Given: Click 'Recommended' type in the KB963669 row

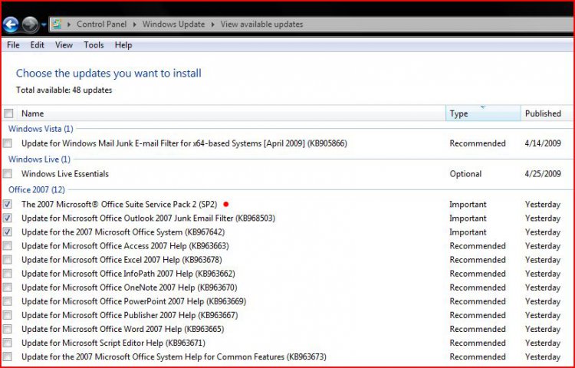Looking at the screenshot, I should pyautogui.click(x=478, y=301).
